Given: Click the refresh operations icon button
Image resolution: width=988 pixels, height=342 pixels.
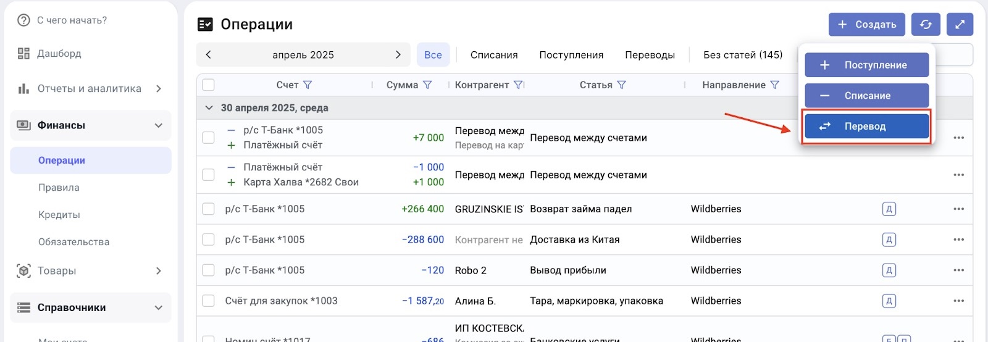Looking at the screenshot, I should [926, 25].
